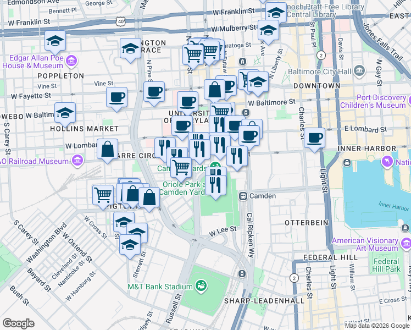This screenshot has width=411, height=330.
Task: Select the school marker left of the DOWNTOWN label
Action: tap(258, 82)
